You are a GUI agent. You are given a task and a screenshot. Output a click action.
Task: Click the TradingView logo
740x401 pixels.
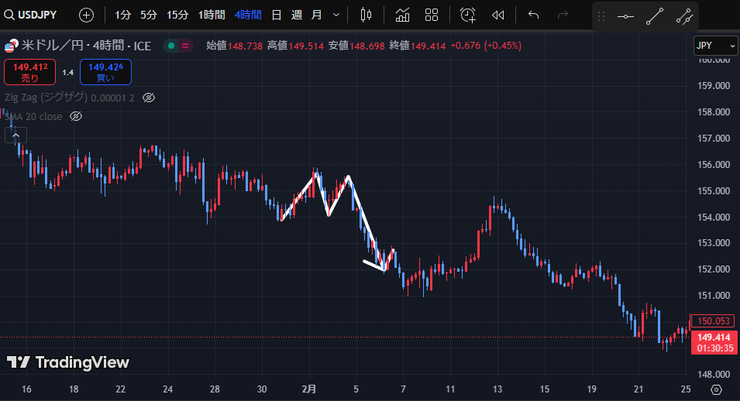click(68, 362)
